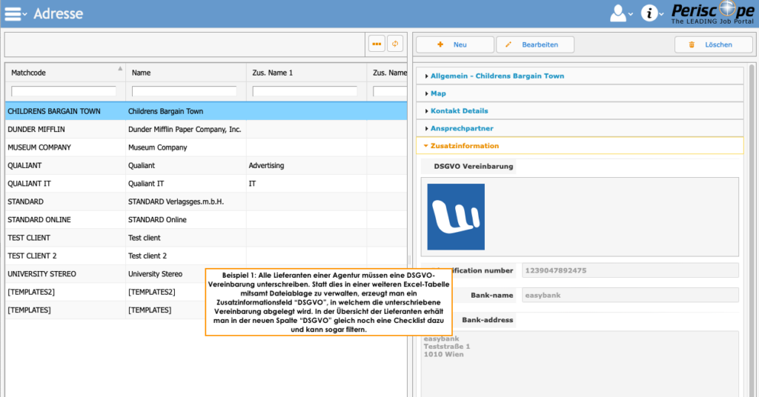Select the STANDARD matchcode row
The width and height of the screenshot is (759, 397).
click(206, 201)
